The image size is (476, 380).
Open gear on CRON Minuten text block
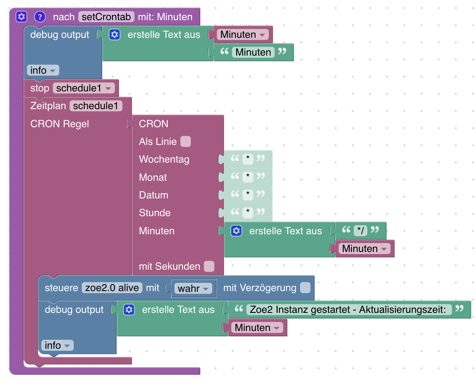pyautogui.click(x=236, y=231)
